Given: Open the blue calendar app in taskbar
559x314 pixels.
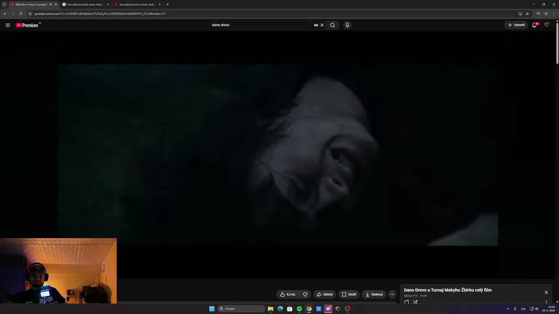Looking at the screenshot, I should tap(318, 309).
